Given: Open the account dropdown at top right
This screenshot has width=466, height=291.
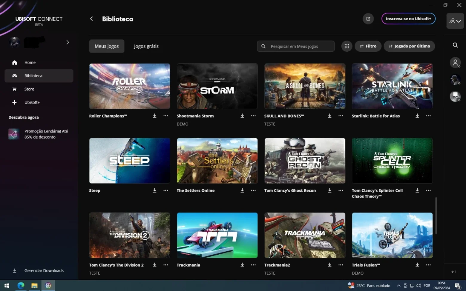Looking at the screenshot, I should [x=455, y=21].
